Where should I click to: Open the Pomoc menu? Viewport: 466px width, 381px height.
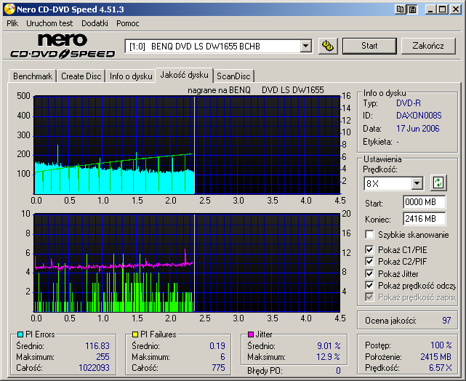coord(127,23)
